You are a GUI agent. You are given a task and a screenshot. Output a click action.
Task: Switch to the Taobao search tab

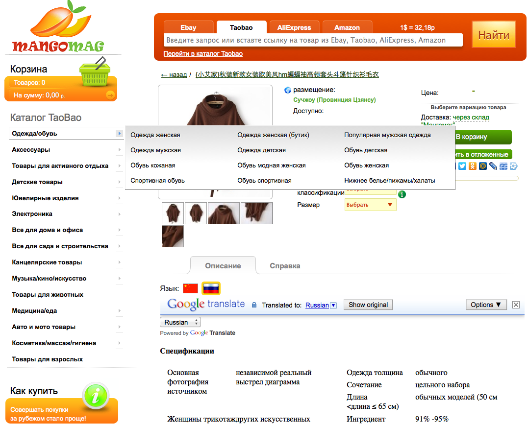coord(241,27)
